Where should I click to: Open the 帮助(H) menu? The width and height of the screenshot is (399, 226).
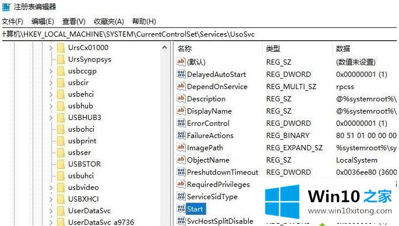click(144, 22)
